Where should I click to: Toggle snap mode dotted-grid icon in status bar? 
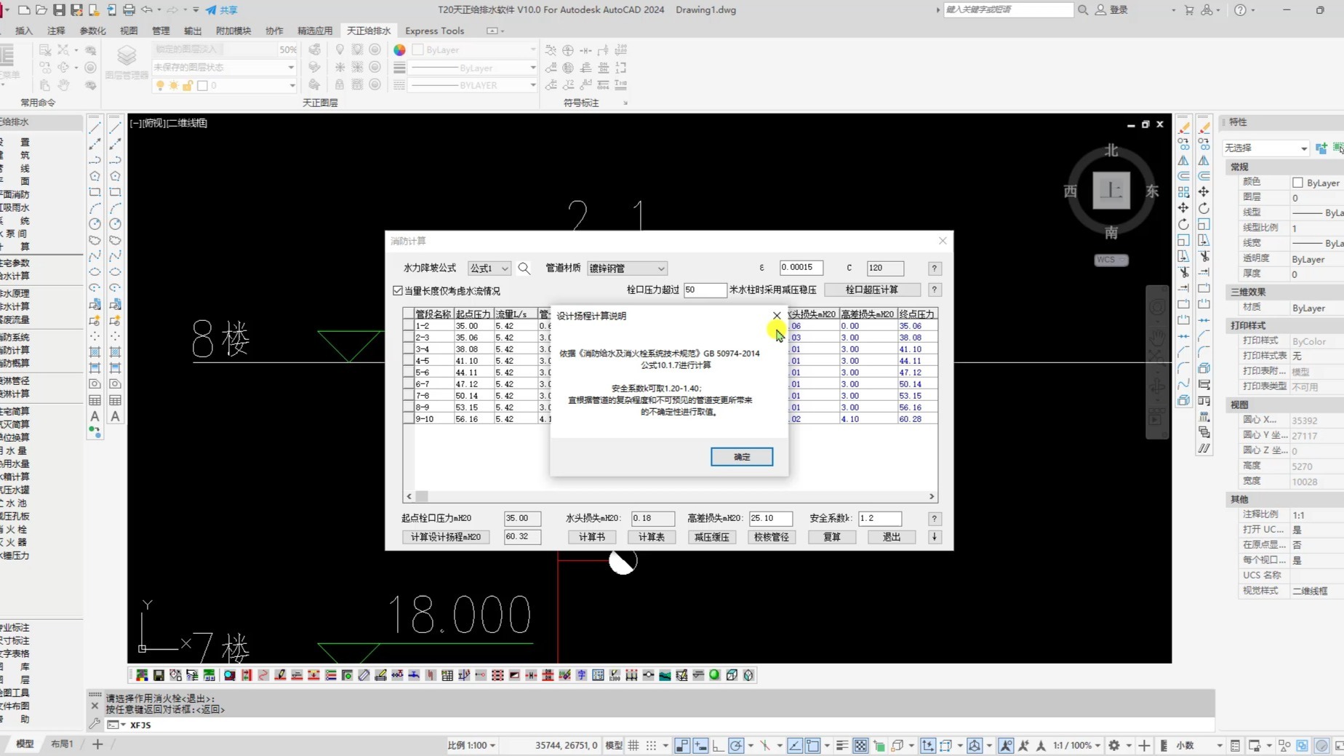pyautogui.click(x=651, y=745)
